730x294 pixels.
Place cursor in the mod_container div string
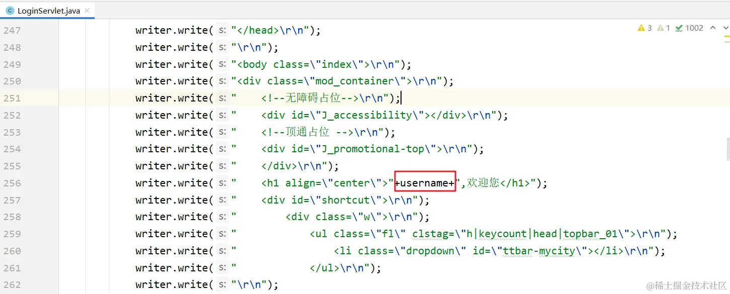(337, 81)
